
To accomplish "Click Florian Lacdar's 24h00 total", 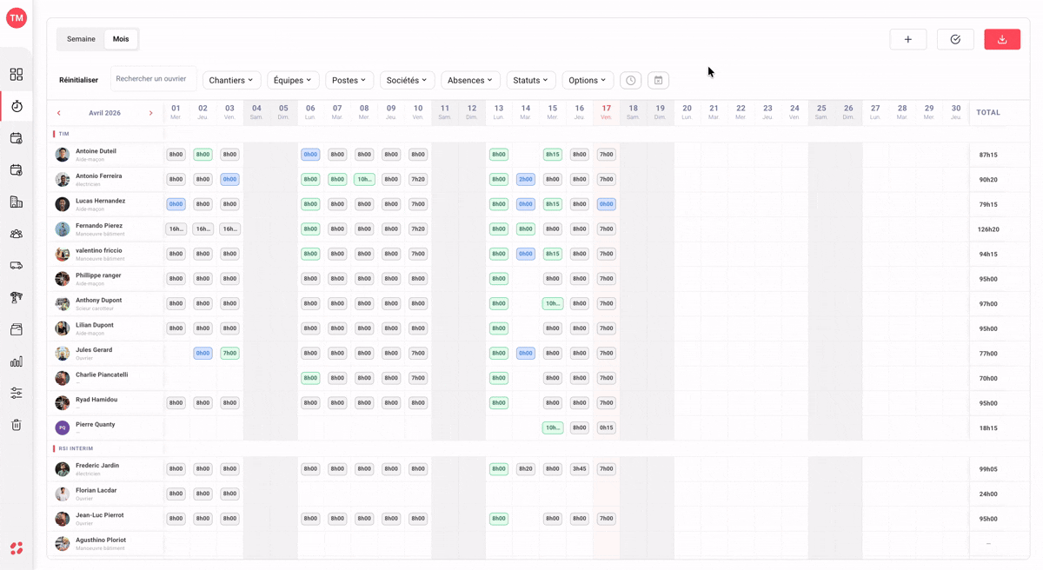I will (988, 494).
